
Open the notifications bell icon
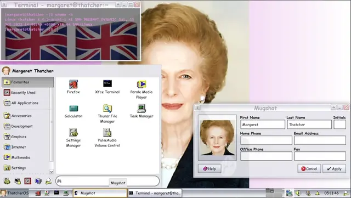pyautogui.click(x=318, y=193)
